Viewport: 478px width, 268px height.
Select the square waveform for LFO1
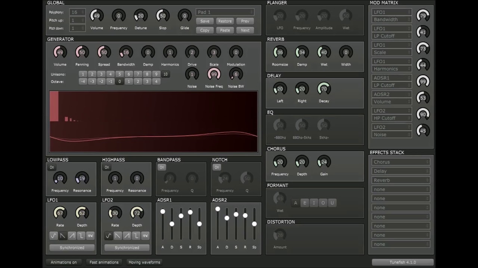click(x=81, y=236)
